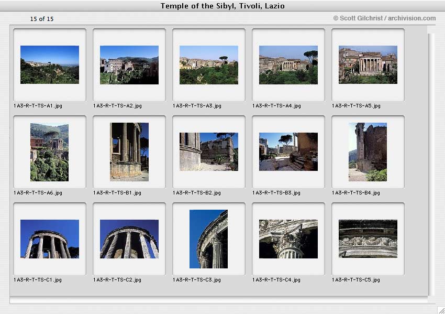Open thumbnail 1A3-R-T-TS-A1 distant valley view

click(x=50, y=64)
